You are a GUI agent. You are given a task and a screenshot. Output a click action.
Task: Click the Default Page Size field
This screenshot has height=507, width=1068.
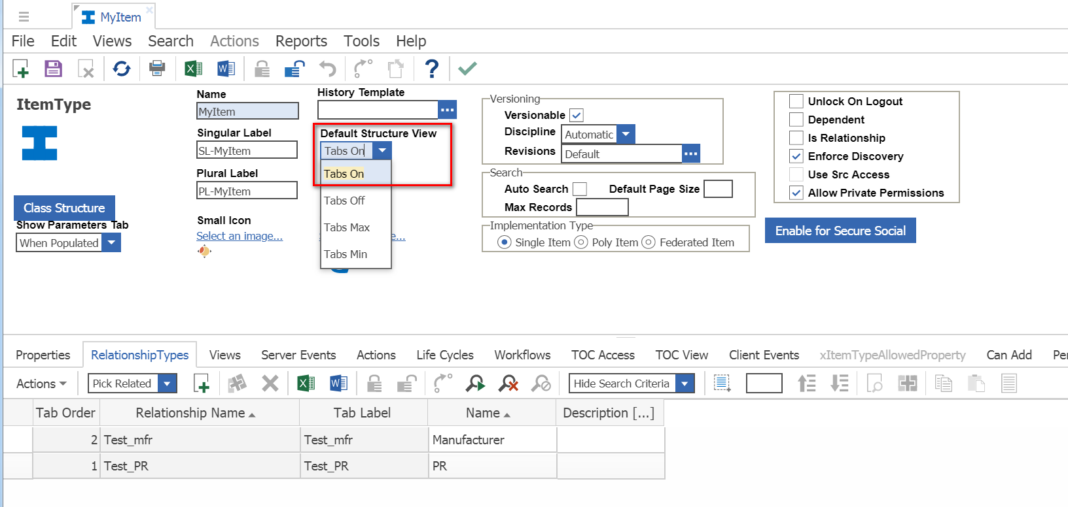tap(718, 189)
